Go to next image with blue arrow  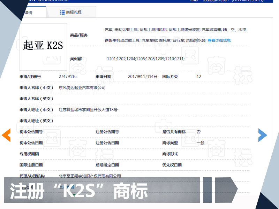pos(263,135)
